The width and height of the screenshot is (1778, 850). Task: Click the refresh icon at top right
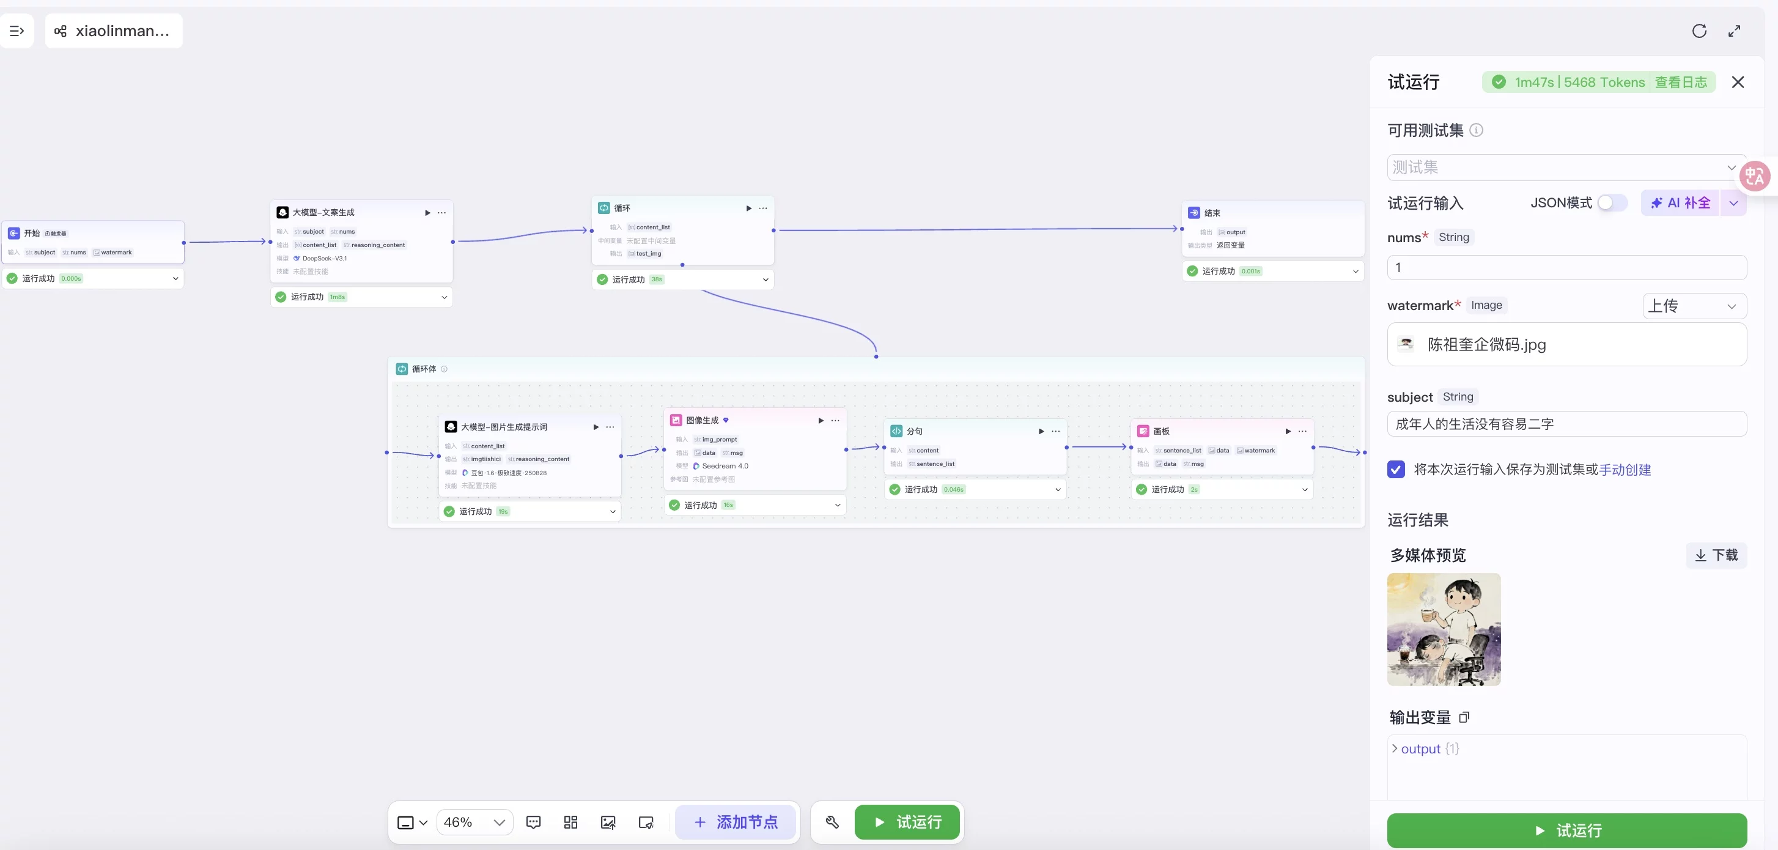click(1699, 31)
